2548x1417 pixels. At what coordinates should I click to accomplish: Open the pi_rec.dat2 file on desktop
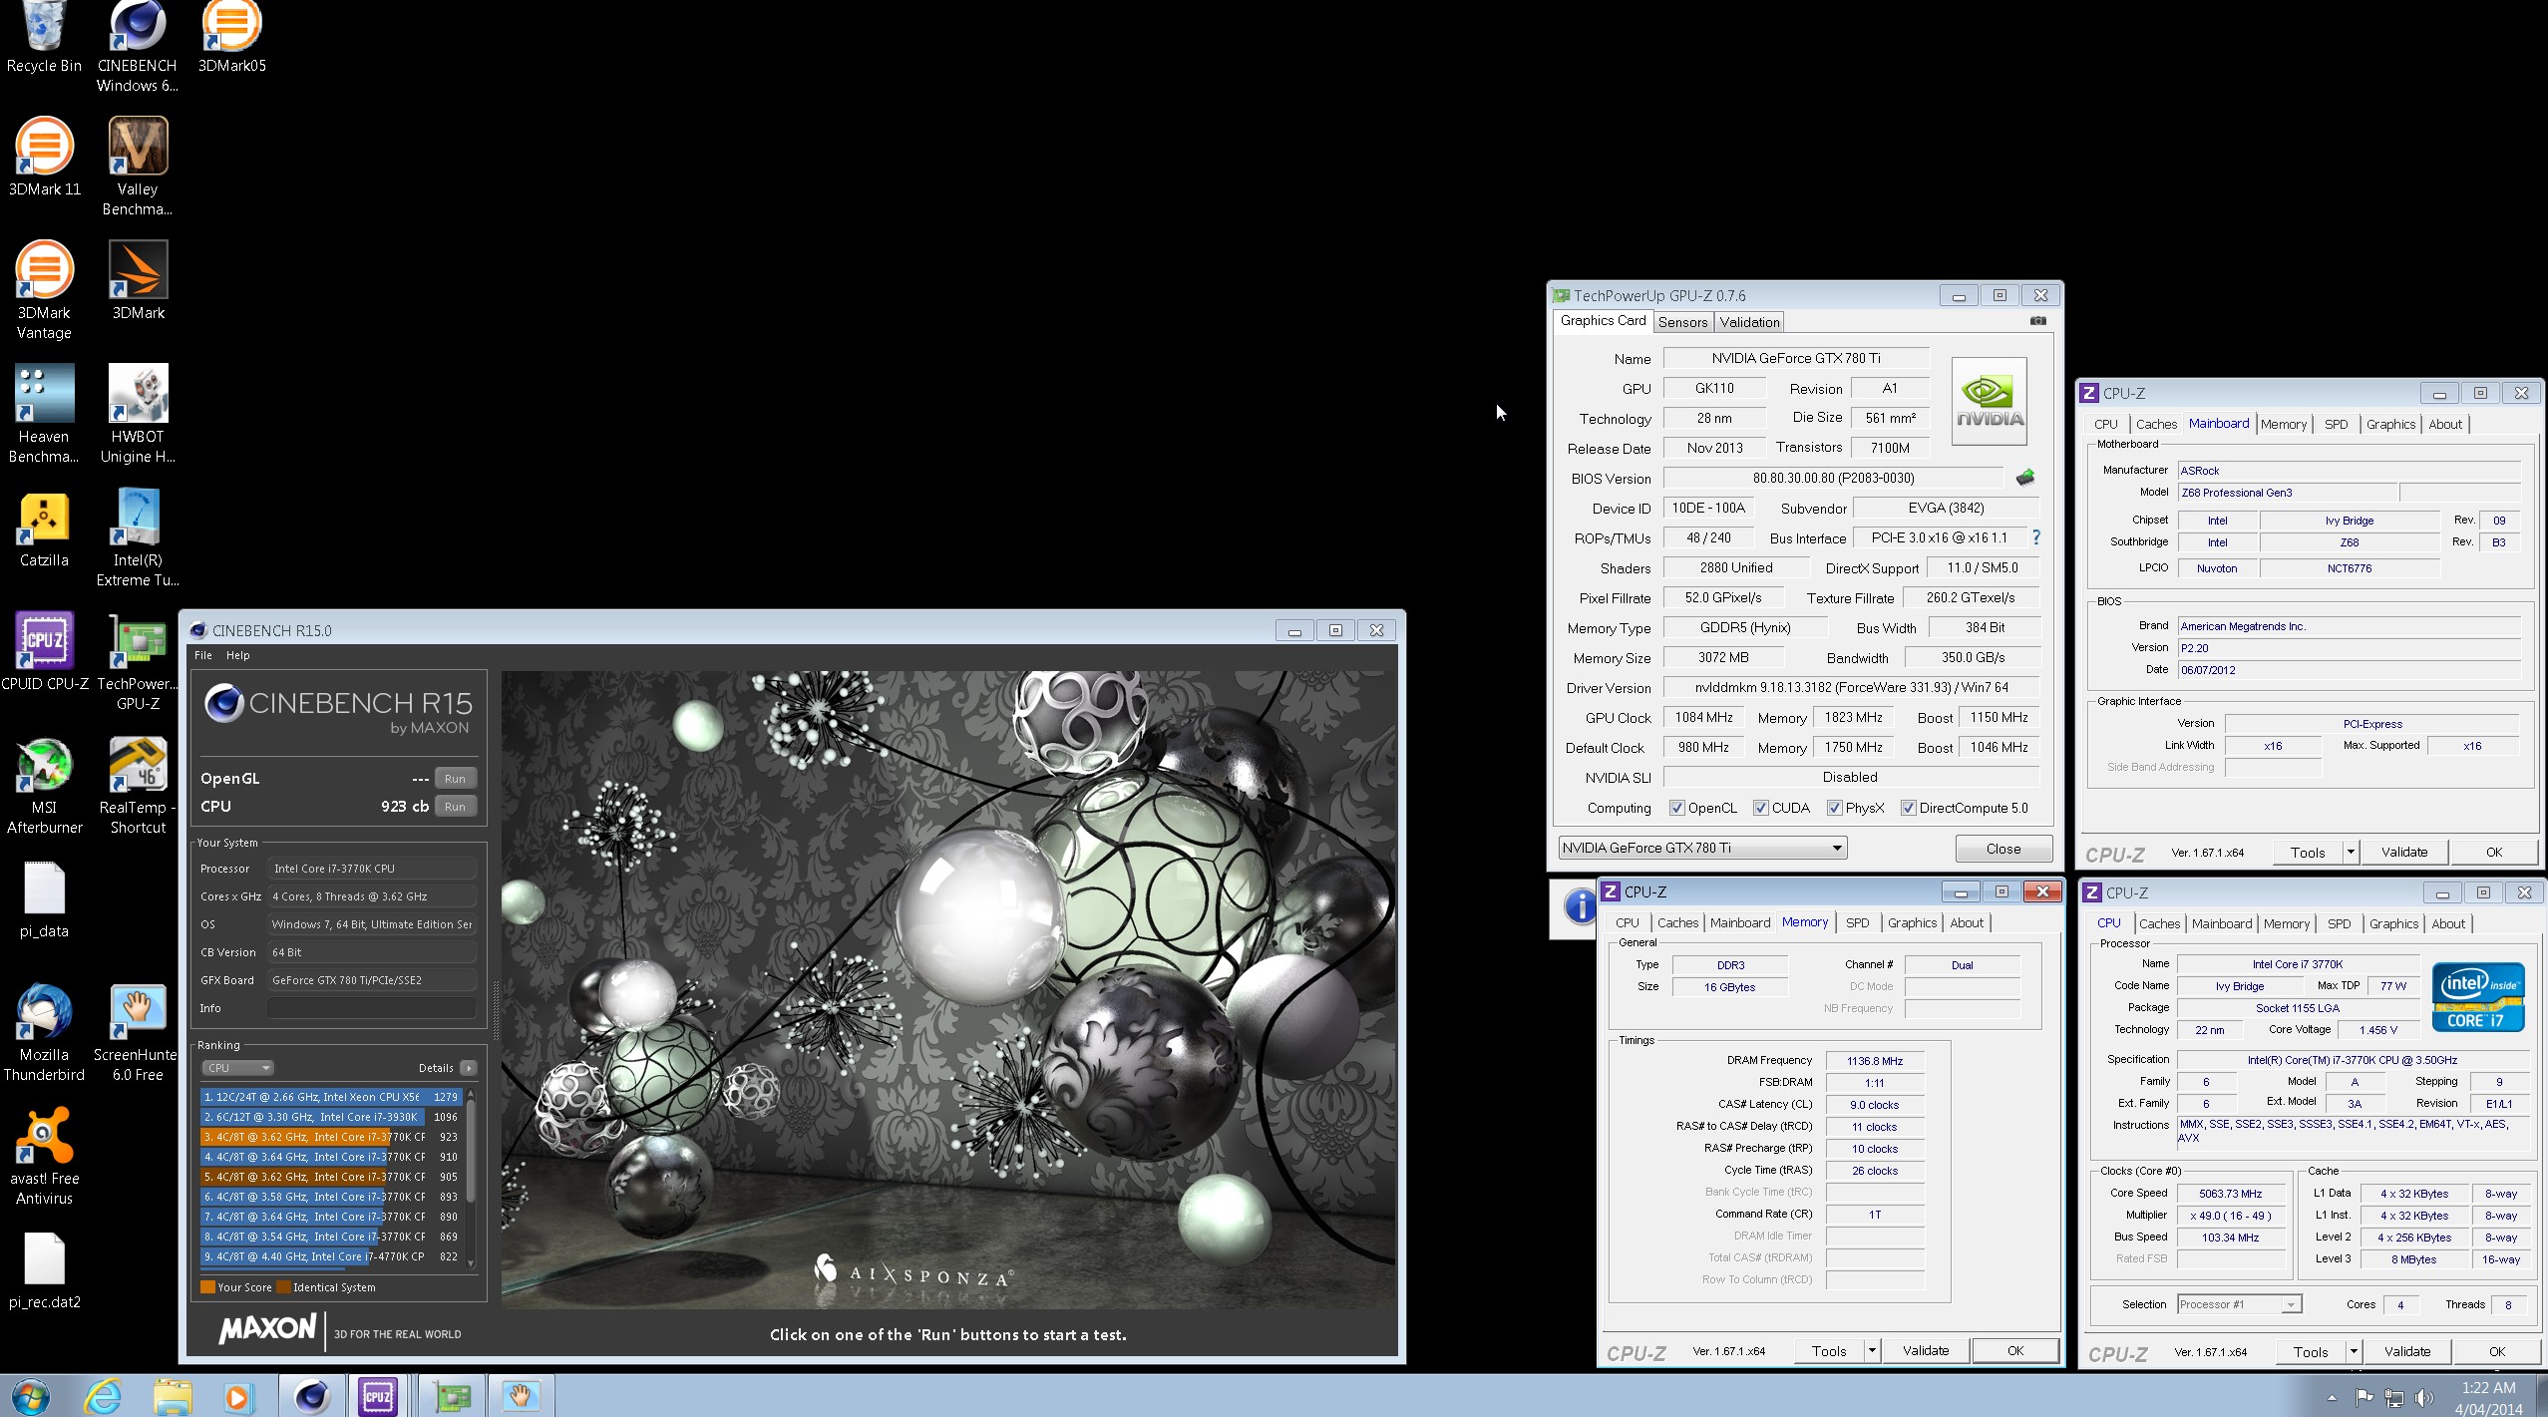point(44,1271)
